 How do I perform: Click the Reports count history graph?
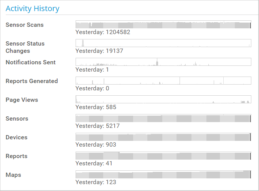coord(163,155)
